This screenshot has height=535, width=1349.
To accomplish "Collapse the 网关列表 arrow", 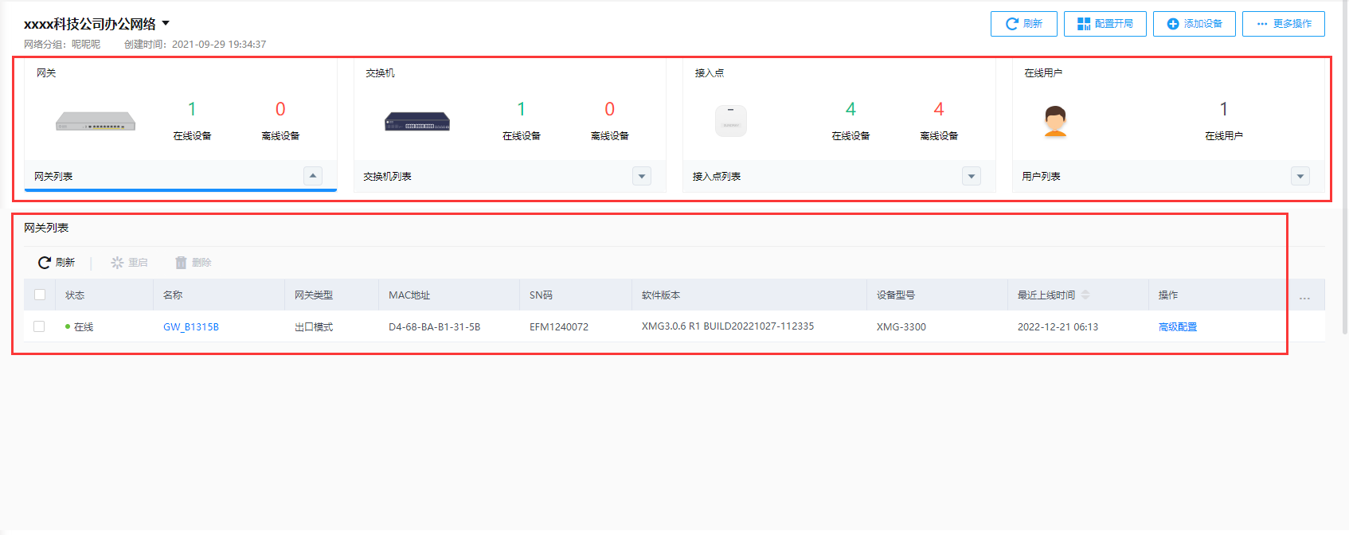I will coord(313,176).
